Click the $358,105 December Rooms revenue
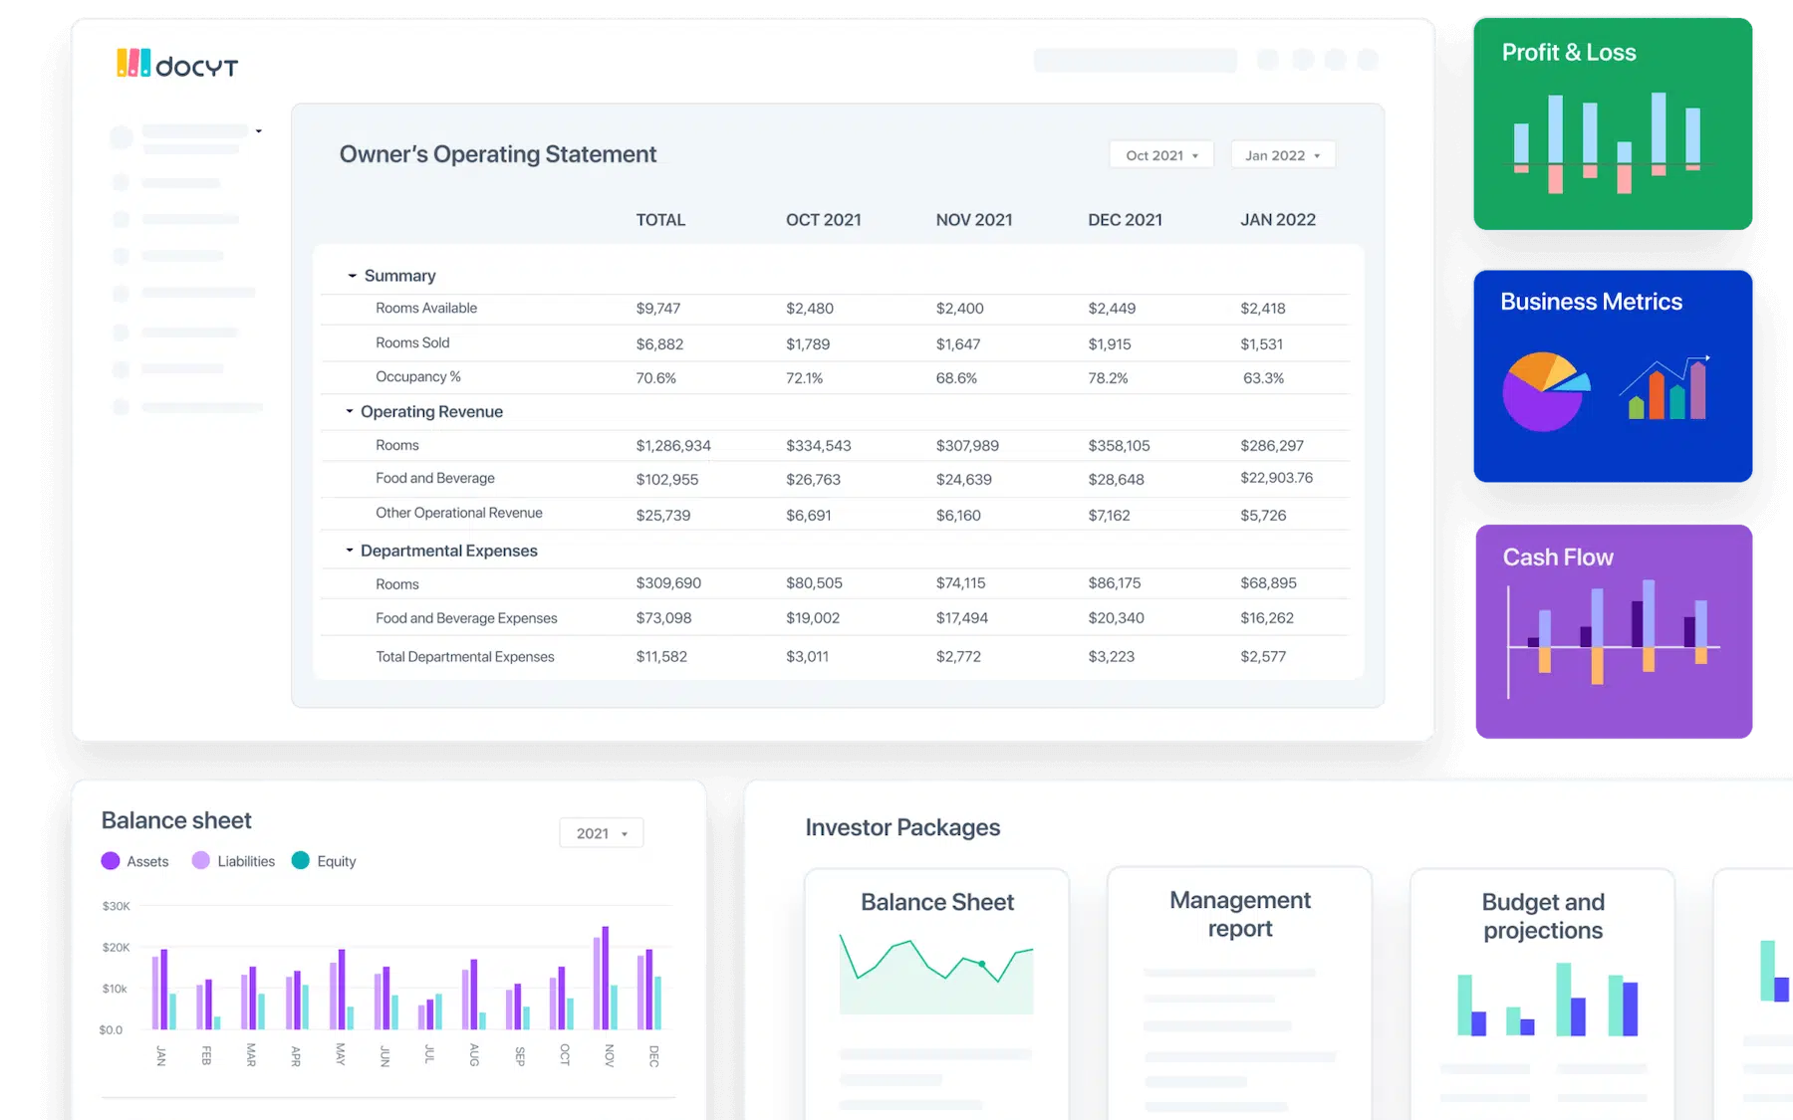This screenshot has height=1120, width=1793. (1119, 446)
